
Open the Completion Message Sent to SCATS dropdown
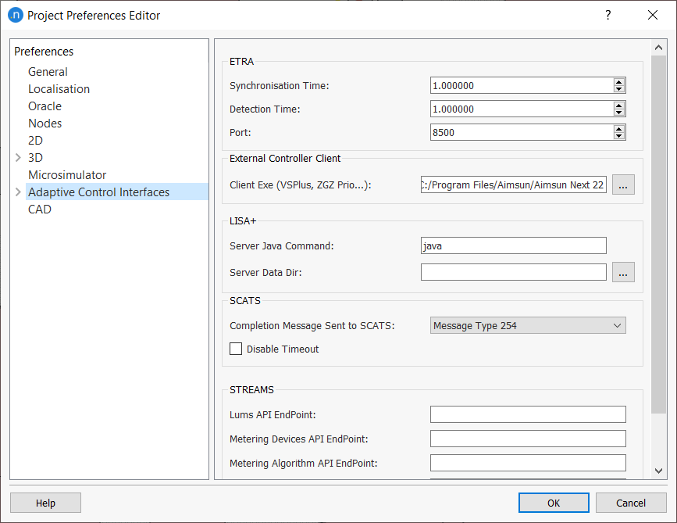pos(528,325)
